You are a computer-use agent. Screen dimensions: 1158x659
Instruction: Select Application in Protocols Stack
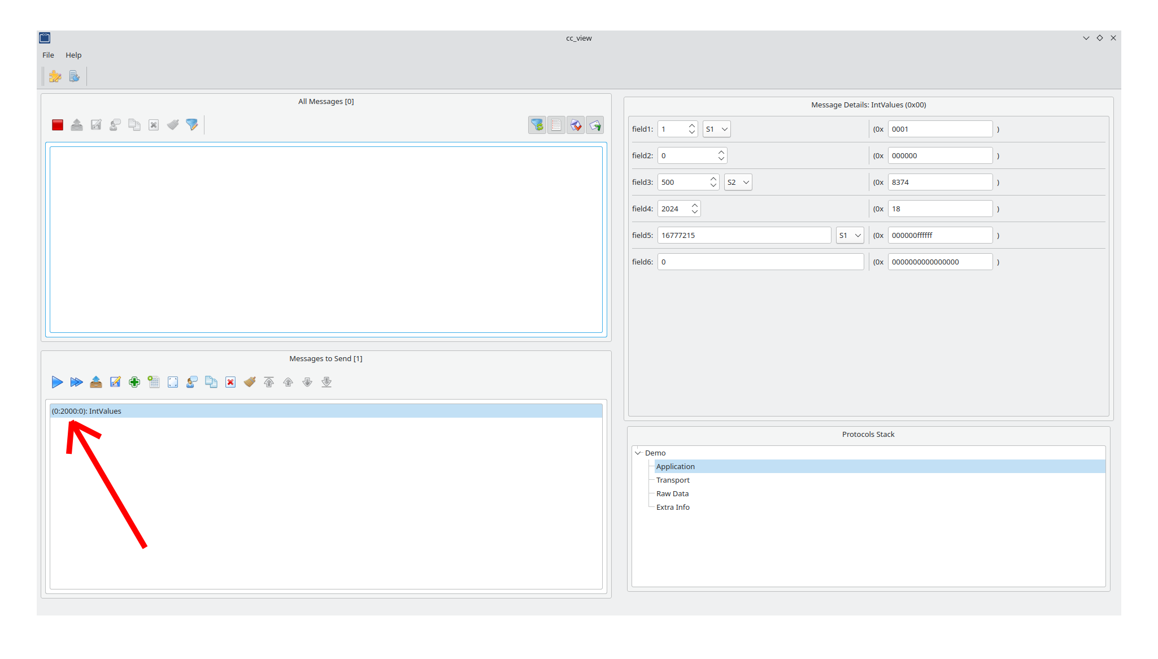coord(676,466)
